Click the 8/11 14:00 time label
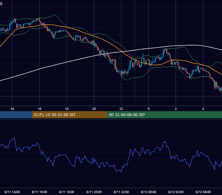Image resolution: width=222 pixels, height=195 pixels. [x=12, y=192]
